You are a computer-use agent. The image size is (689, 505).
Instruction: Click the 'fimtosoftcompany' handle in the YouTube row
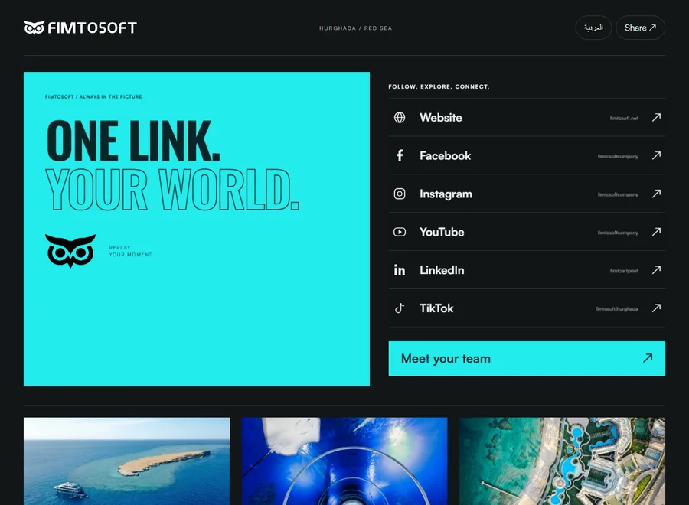point(617,233)
